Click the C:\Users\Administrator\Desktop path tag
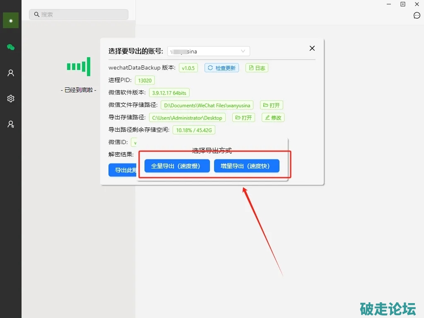The height and width of the screenshot is (318, 424). tap(188, 118)
